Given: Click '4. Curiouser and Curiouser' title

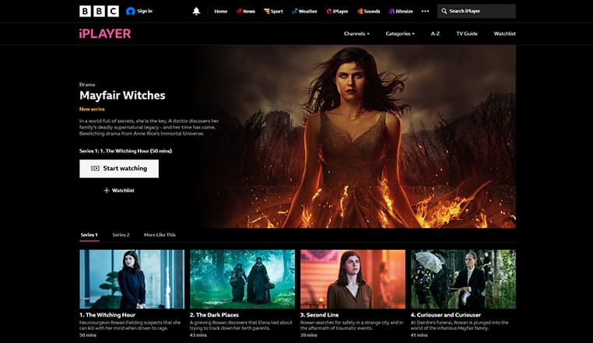Looking at the screenshot, I should click(x=446, y=315).
